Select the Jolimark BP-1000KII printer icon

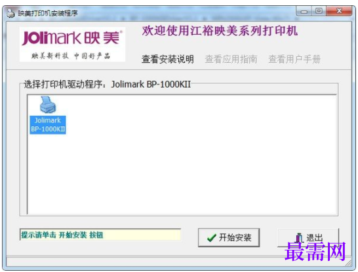[x=48, y=105]
